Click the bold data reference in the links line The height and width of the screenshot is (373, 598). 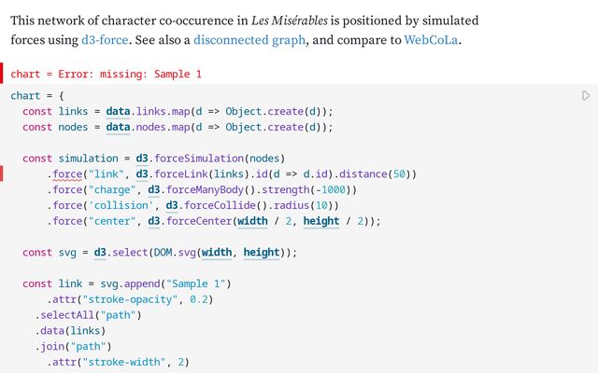[x=118, y=111]
